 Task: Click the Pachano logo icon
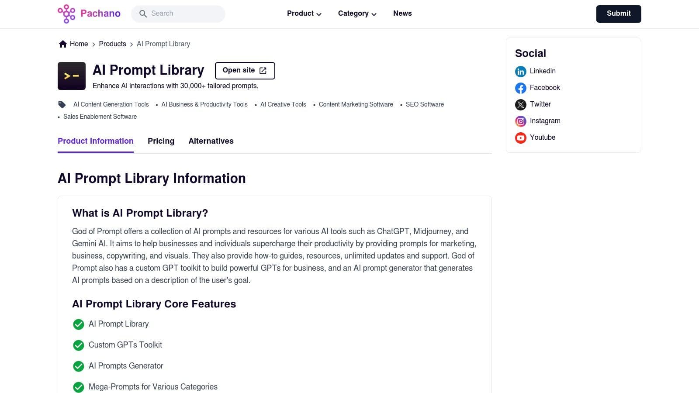pyautogui.click(x=66, y=14)
